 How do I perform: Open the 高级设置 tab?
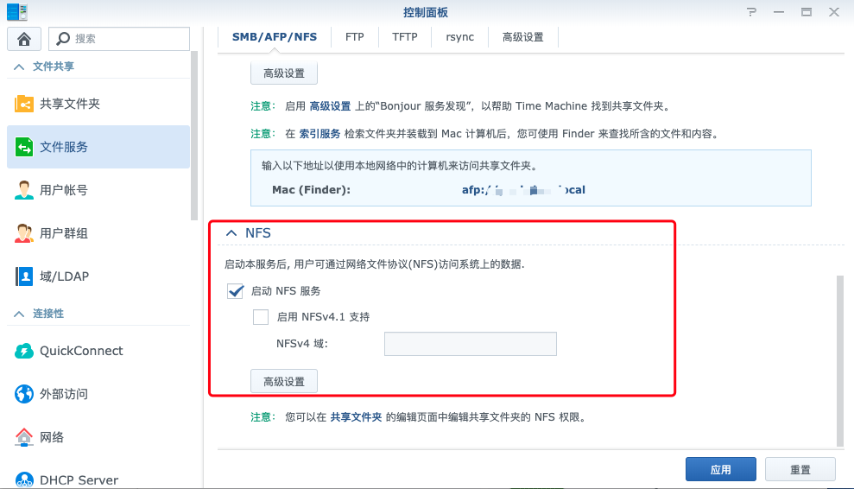point(523,37)
